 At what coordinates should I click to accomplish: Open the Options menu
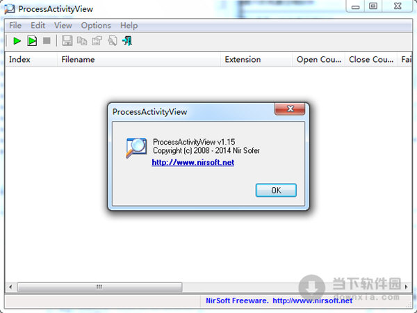[96, 26]
